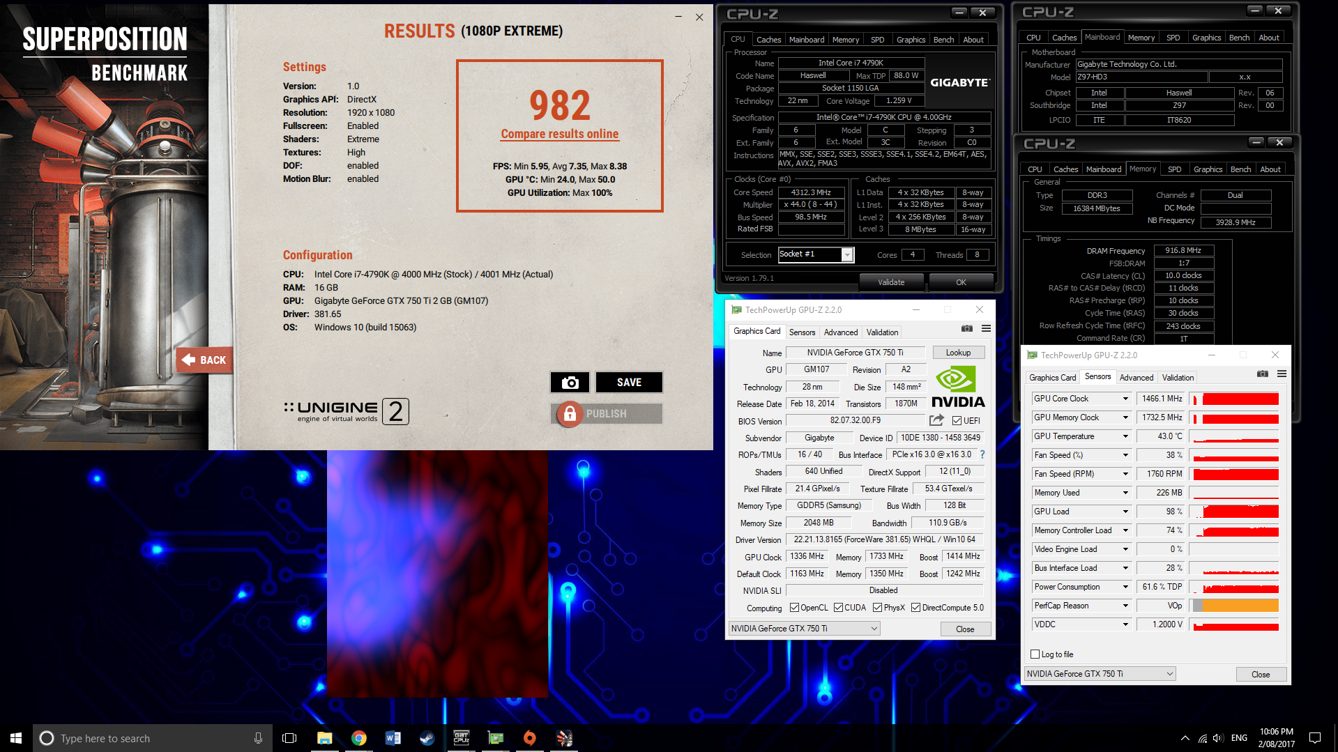Show hidden system tray icons
The width and height of the screenshot is (1338, 752).
point(1185,738)
